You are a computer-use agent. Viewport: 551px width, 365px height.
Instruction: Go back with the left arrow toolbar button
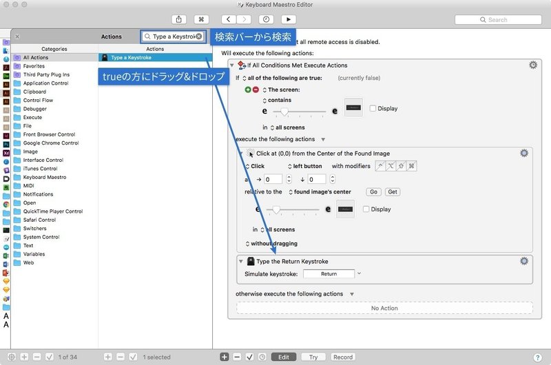(x=229, y=19)
